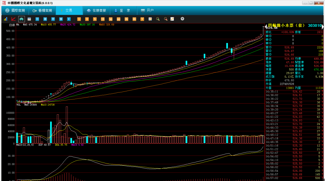Click the left arrow beside stock name

tap(266, 26)
